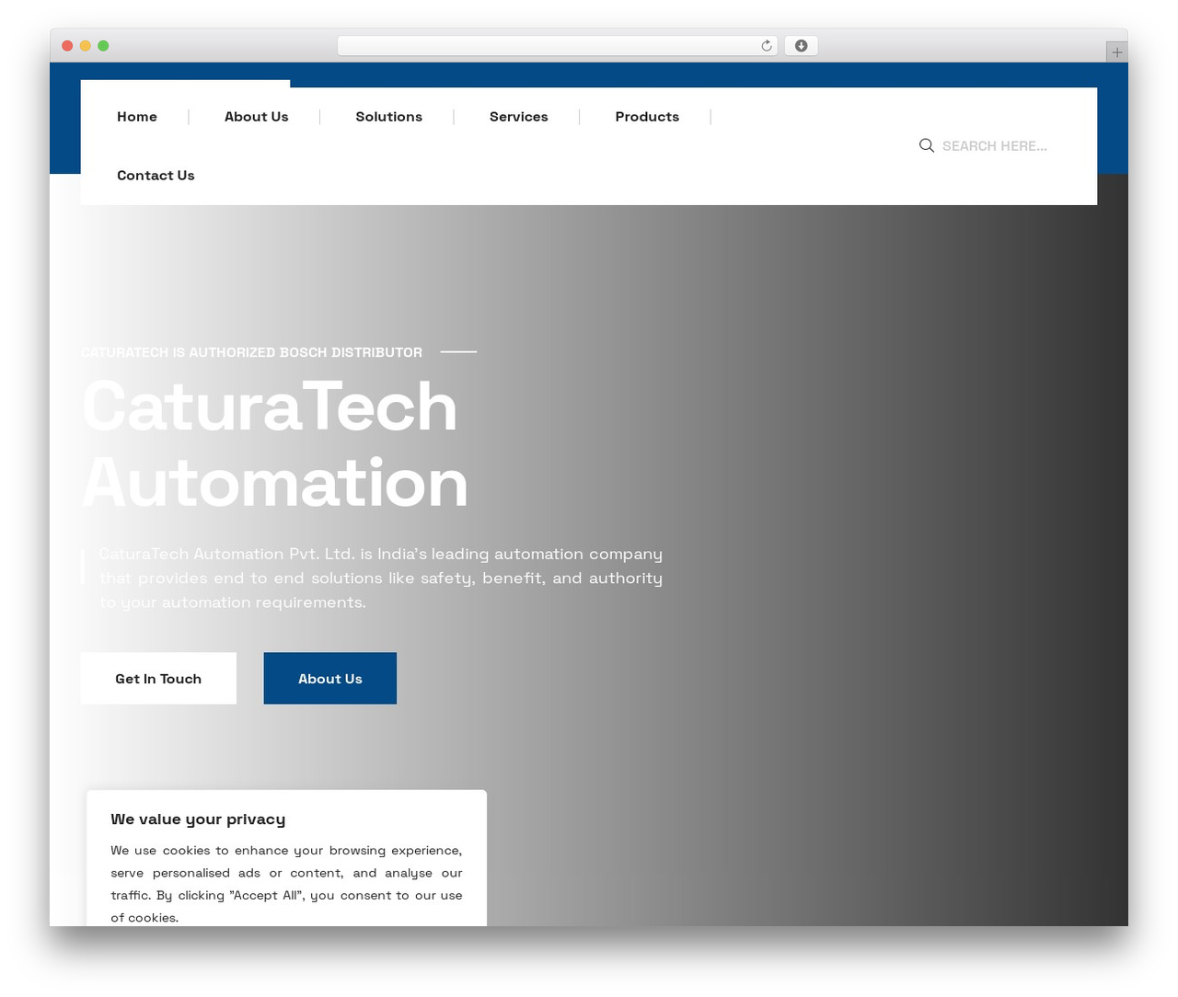
Task: Open the Products menu
Action: click(x=647, y=117)
